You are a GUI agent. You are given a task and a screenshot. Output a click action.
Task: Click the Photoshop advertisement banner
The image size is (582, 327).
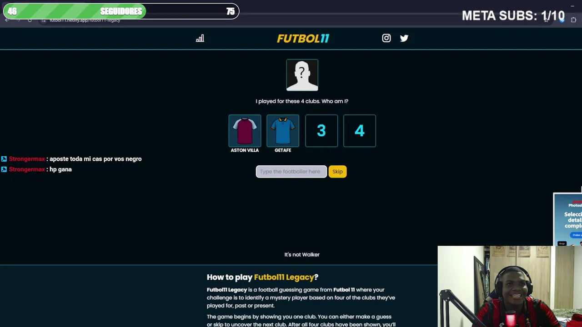tap(568, 219)
